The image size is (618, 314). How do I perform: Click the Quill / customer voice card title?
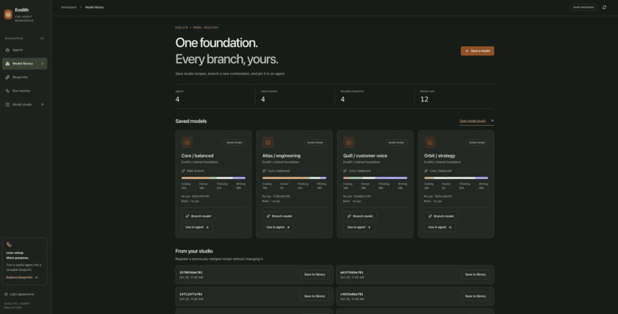tap(366, 156)
